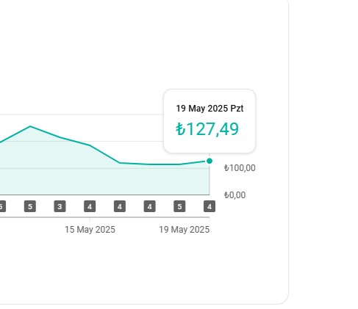Click the 4 badge directly above 15 May 2025
This screenshot has width=358, height=309.
(x=90, y=206)
